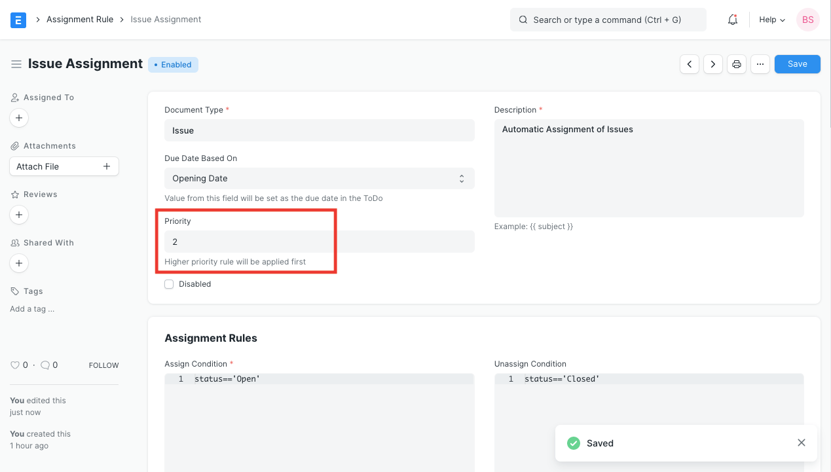The width and height of the screenshot is (831, 472).
Task: Click into the Priority input field
Action: click(x=319, y=242)
